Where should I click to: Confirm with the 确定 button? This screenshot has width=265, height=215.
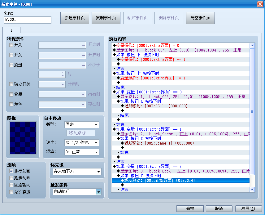(190, 208)
